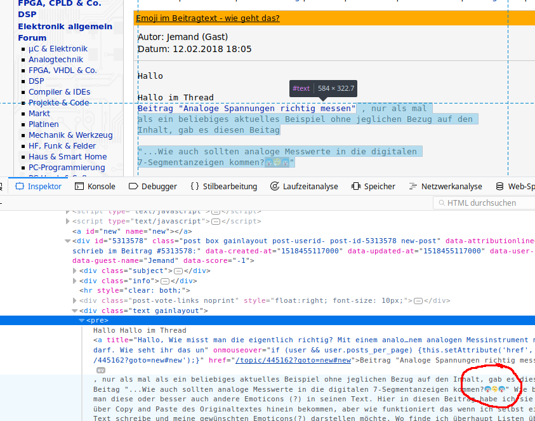
Task: Open thread title Emoji im Beitragtext
Action: pos(208,18)
